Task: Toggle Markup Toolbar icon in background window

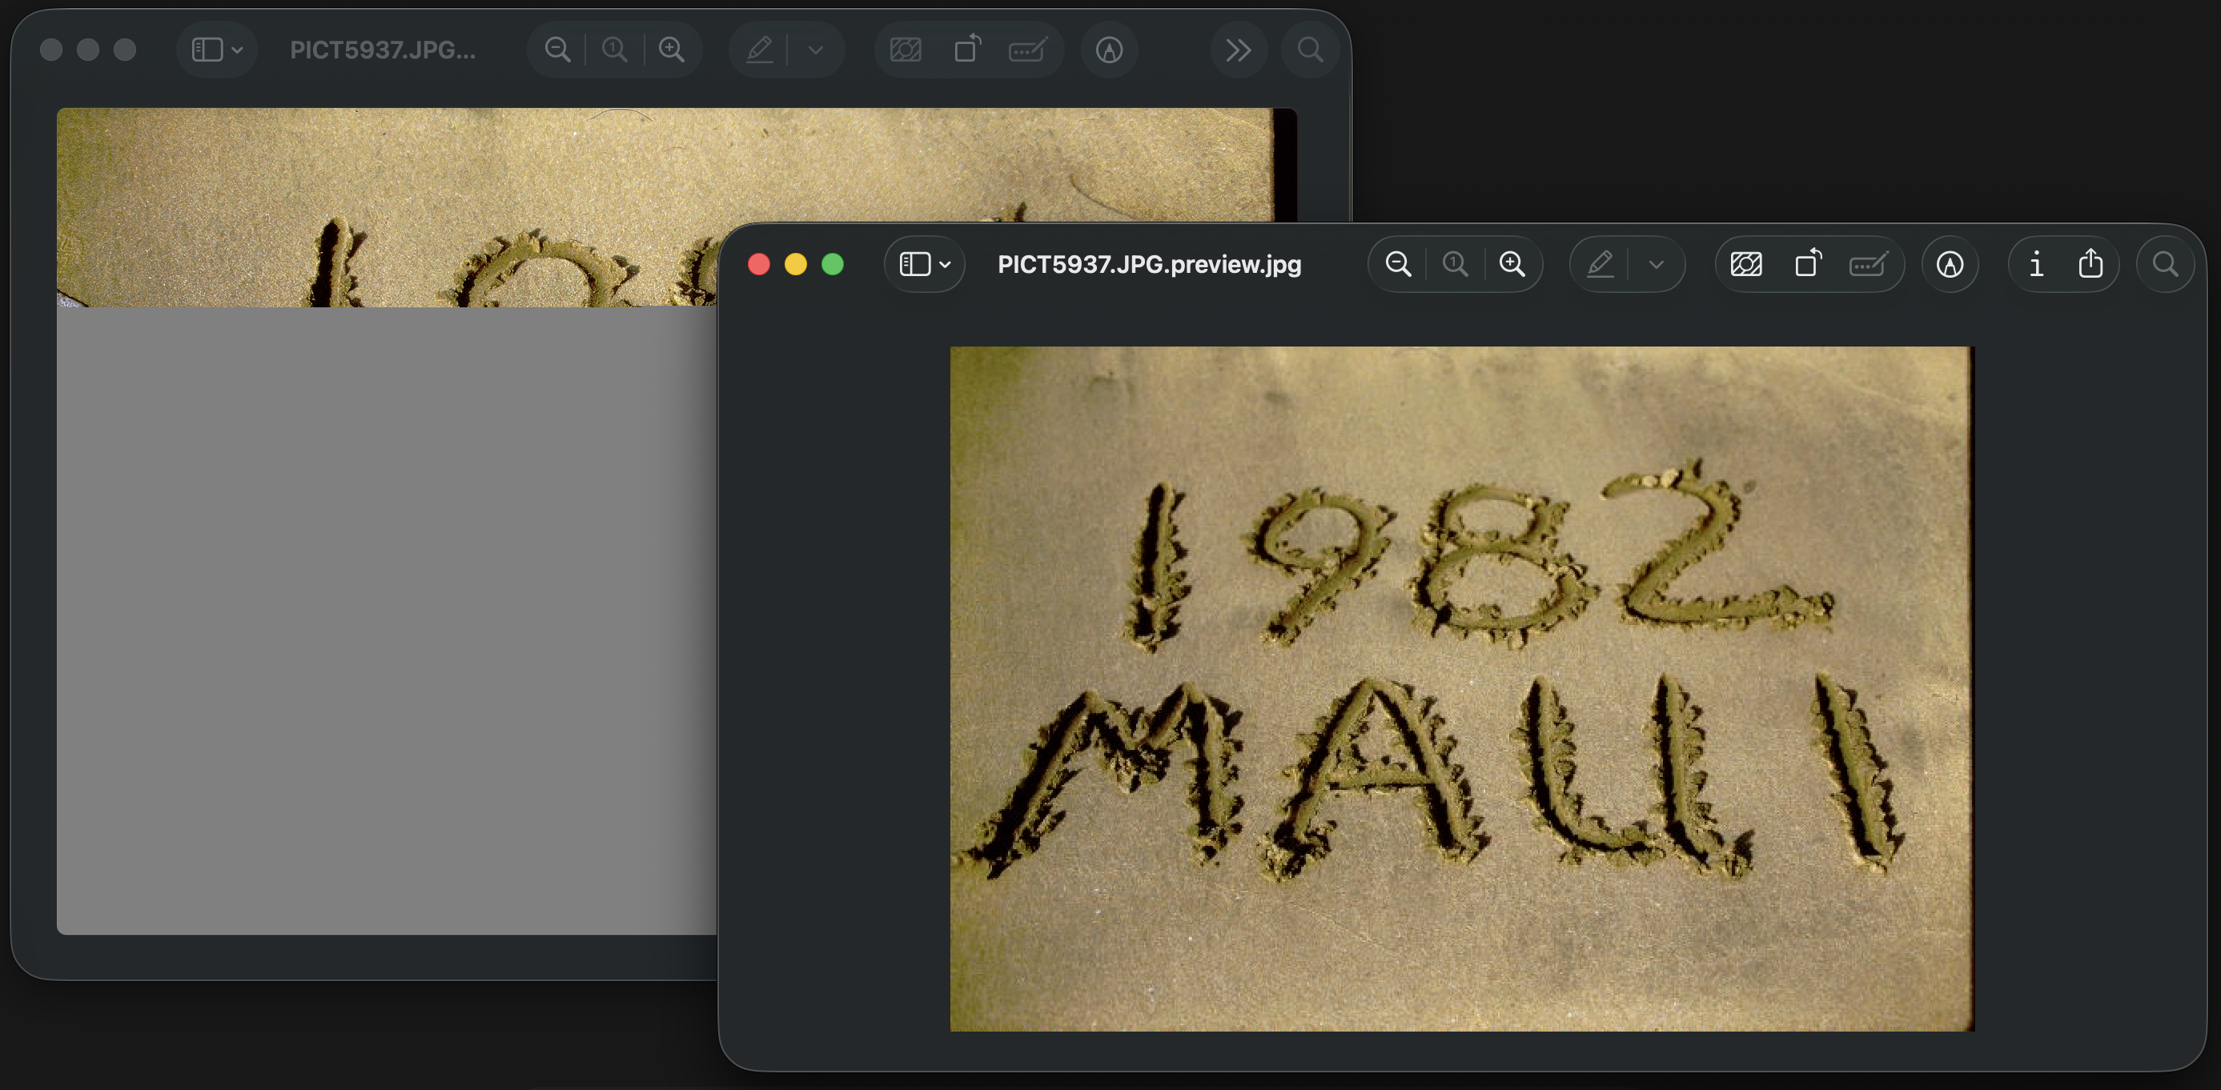Action: (1109, 49)
